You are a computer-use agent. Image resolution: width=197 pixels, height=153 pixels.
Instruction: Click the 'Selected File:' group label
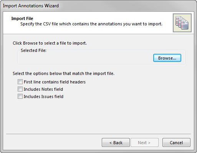coord(33,50)
